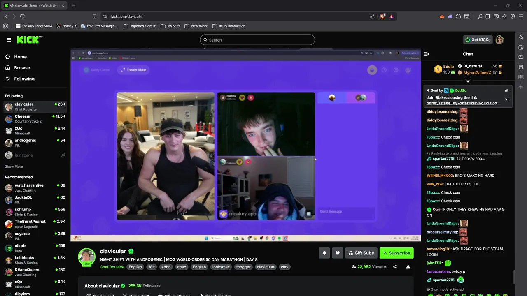The height and width of the screenshot is (296, 527).
Task: Open the Home / X bookmark
Action: coord(66,26)
